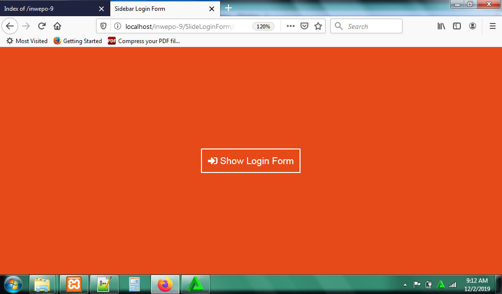The width and height of the screenshot is (502, 294).
Task: Reload the current page
Action: point(42,26)
